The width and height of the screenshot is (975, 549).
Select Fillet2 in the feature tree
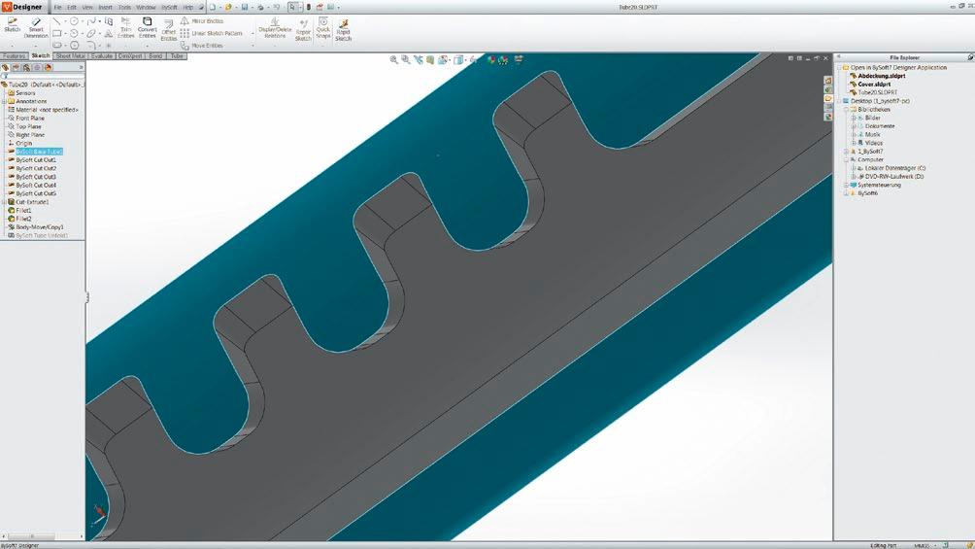click(x=23, y=219)
